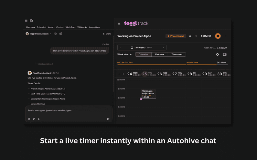The width and height of the screenshot is (257, 160).
Task: Open the Webhooks tab
Action: click(82, 27)
